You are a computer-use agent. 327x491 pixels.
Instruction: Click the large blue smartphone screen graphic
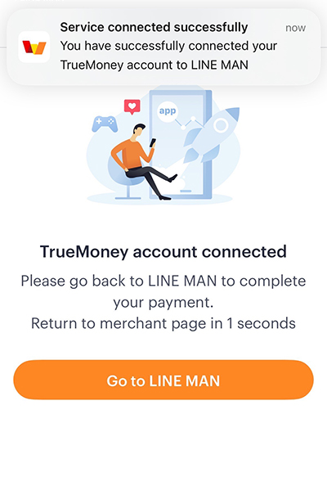[x=181, y=144]
